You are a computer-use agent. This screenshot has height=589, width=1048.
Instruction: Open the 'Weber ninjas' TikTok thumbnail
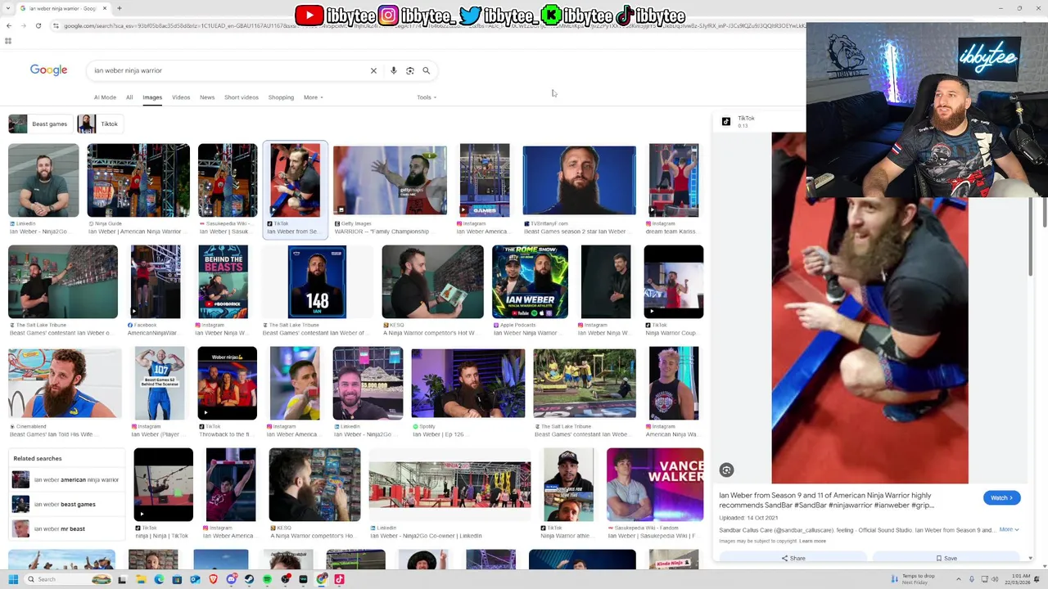[227, 383]
